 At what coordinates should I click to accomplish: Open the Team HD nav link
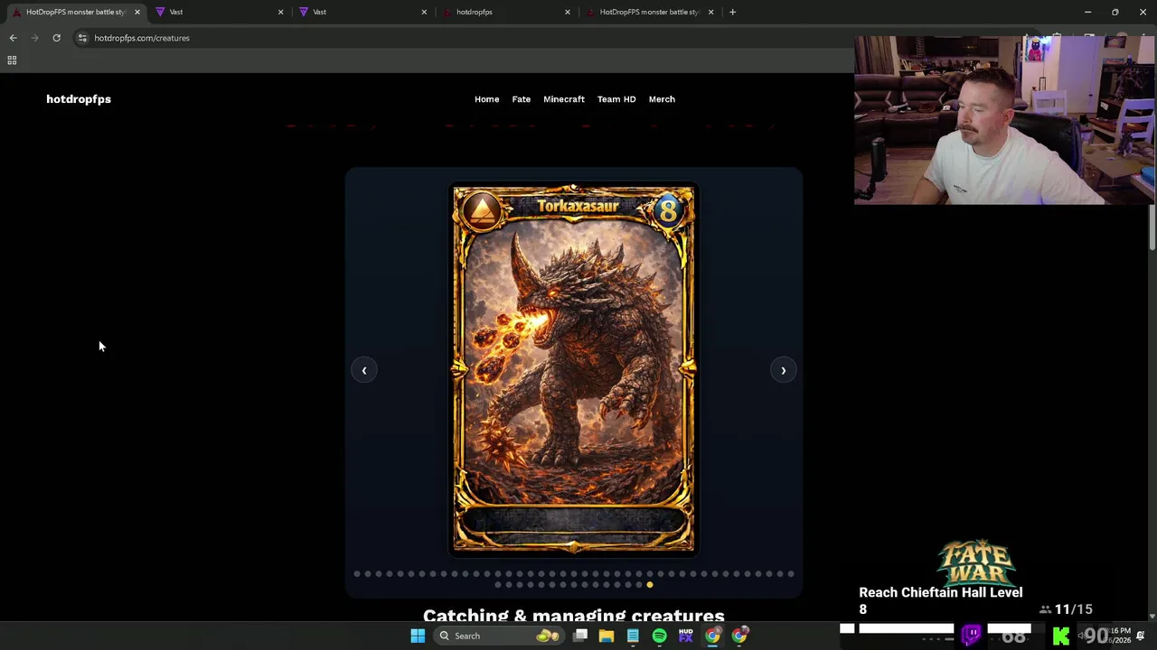pyautogui.click(x=616, y=99)
